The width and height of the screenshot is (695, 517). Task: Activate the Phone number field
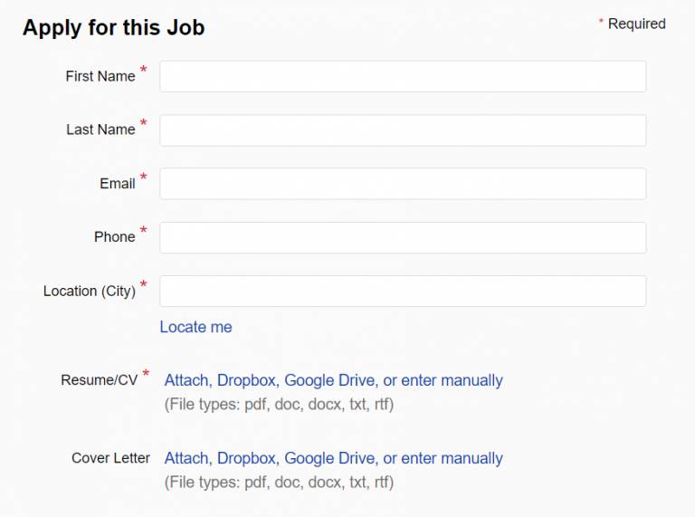403,237
